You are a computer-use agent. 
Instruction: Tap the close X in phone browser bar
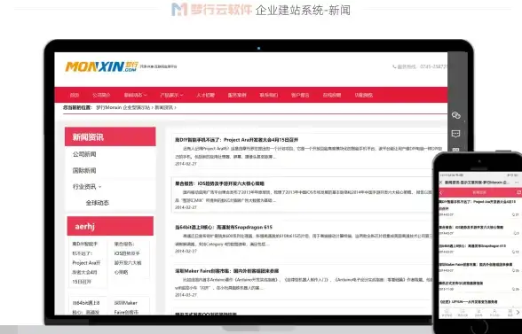point(440,183)
